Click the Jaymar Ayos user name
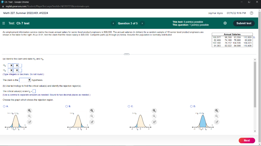Viewport: 261px width, 146px height. click(215, 13)
